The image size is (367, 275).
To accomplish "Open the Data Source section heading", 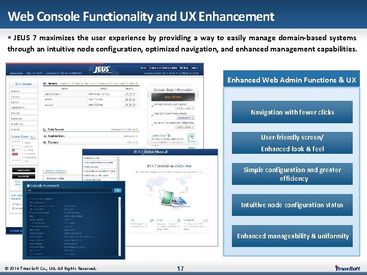I will [x=56, y=129].
